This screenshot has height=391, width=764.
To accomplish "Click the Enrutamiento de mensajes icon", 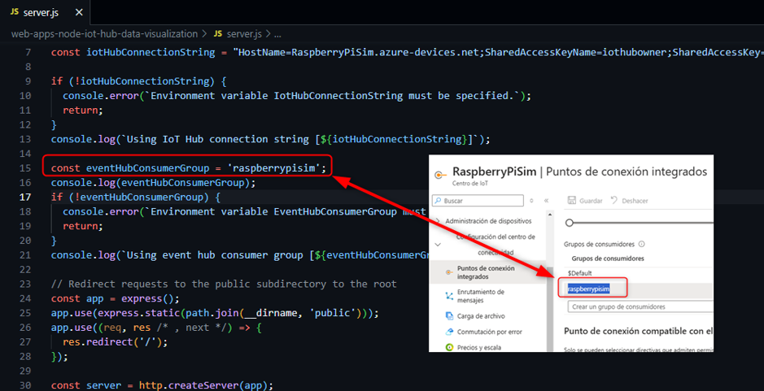I will coord(450,297).
